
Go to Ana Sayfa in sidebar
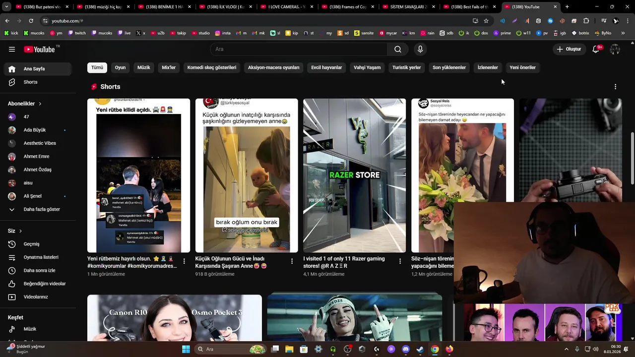(38, 69)
